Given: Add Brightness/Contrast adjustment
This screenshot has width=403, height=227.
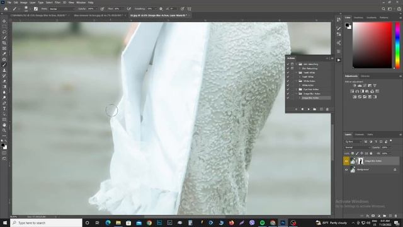Looking at the screenshot, I should 355,86.
